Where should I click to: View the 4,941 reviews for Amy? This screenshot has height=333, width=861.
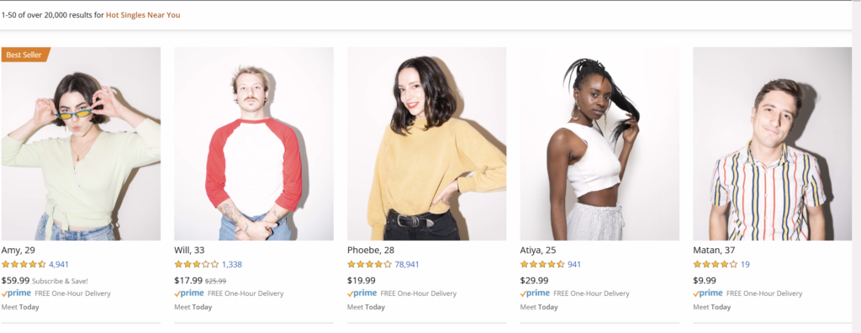click(x=59, y=264)
